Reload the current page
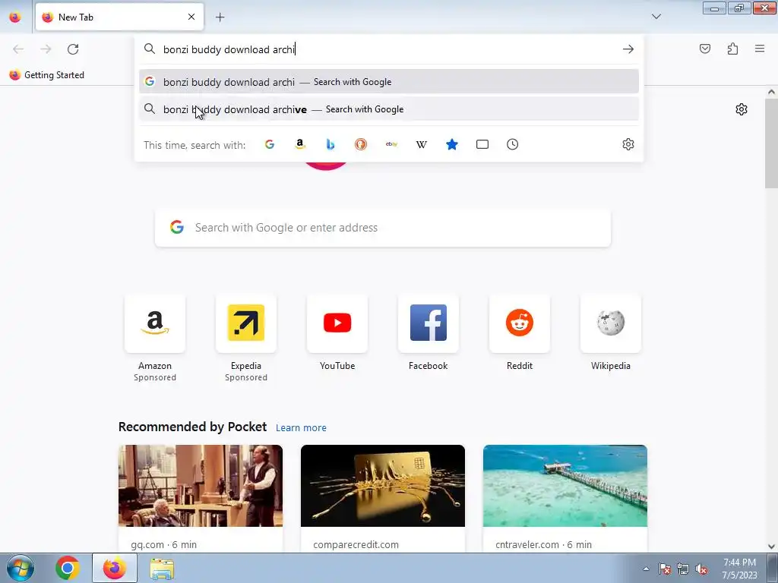This screenshot has width=778, height=583. (x=73, y=49)
